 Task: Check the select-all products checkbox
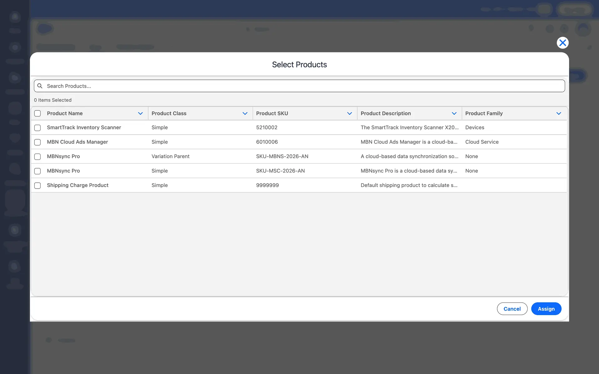click(x=37, y=113)
